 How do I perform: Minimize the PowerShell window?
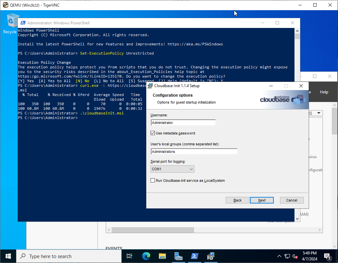(263, 23)
